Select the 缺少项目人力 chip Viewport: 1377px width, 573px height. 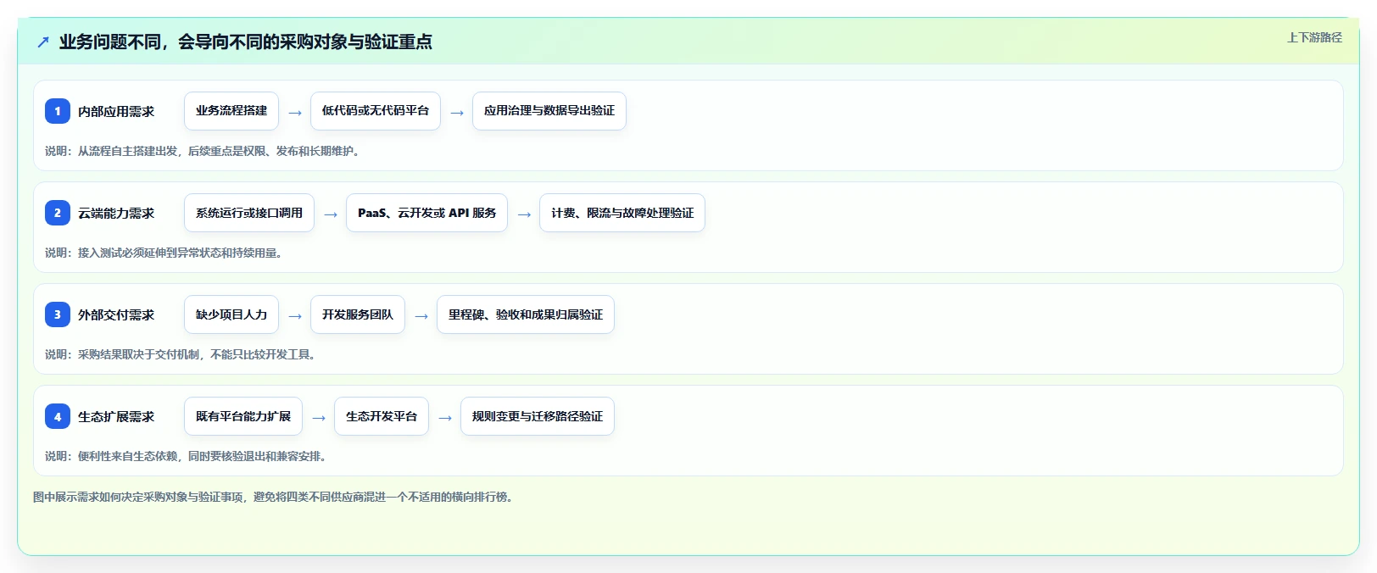[231, 314]
